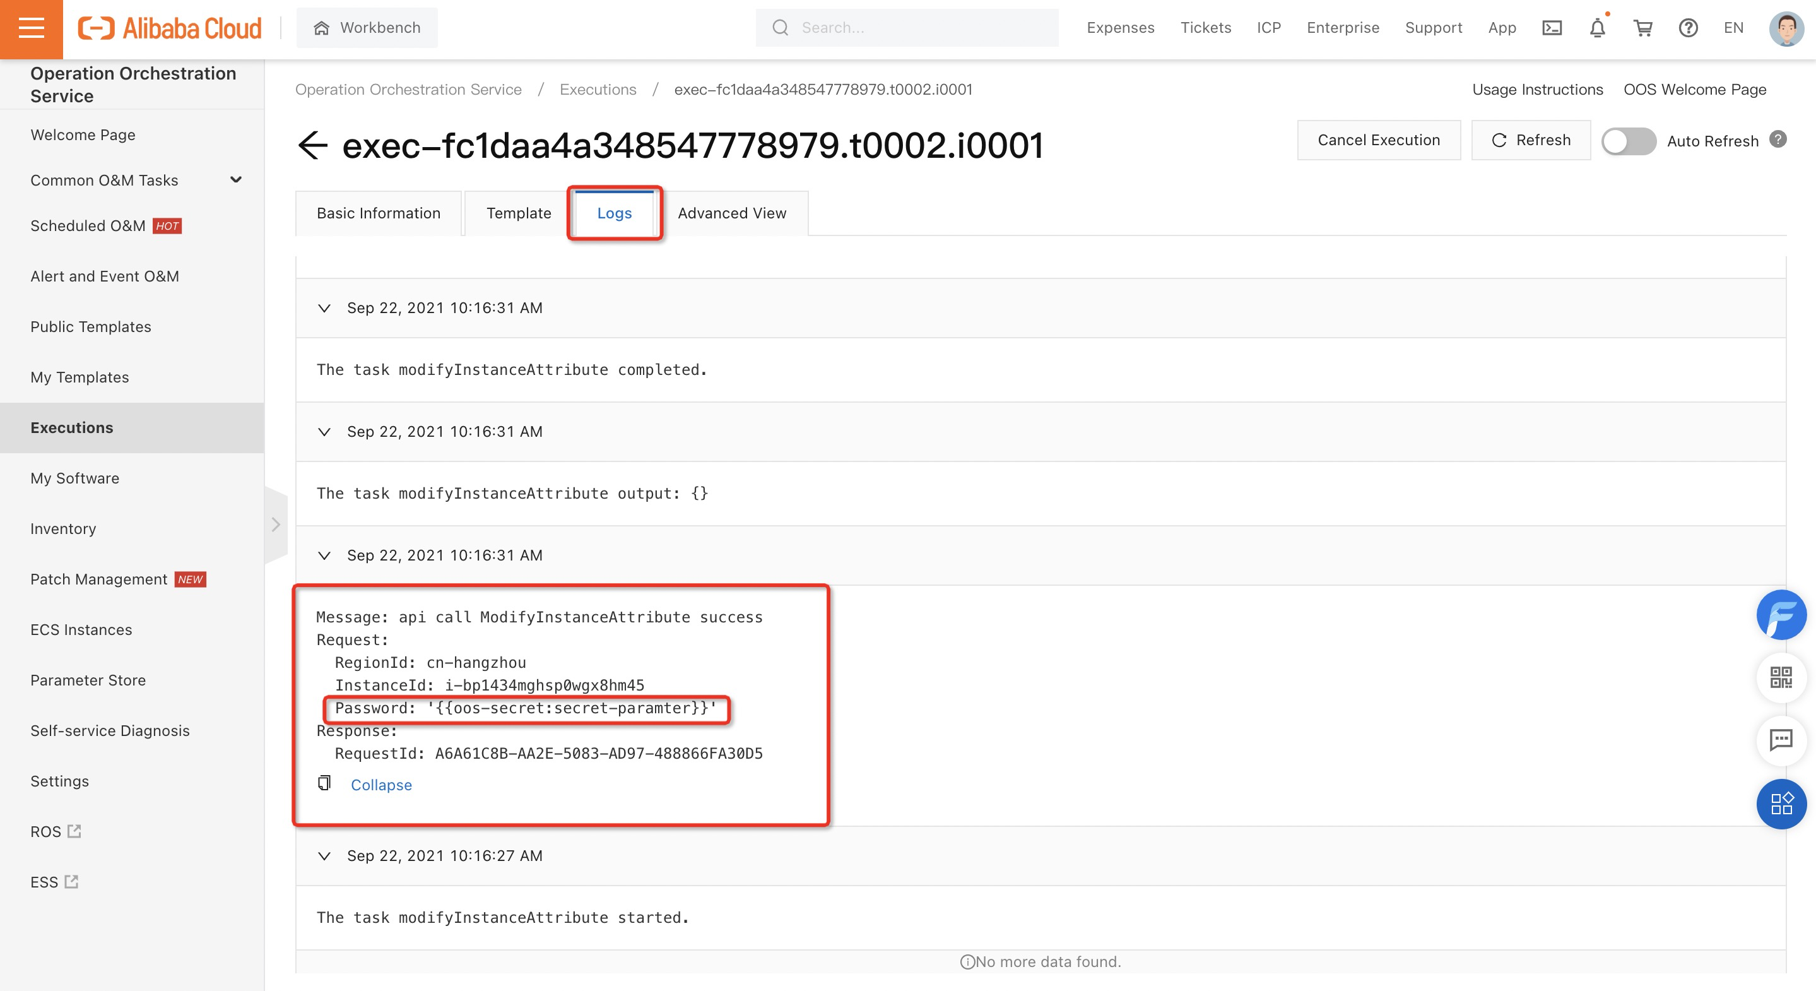Go back using the left arrow beside execution name
The image size is (1816, 991).
pyautogui.click(x=312, y=145)
